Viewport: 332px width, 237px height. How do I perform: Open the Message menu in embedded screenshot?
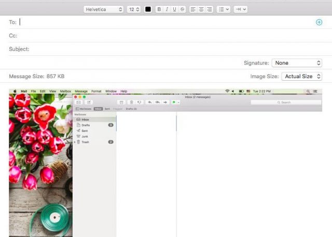81,91
